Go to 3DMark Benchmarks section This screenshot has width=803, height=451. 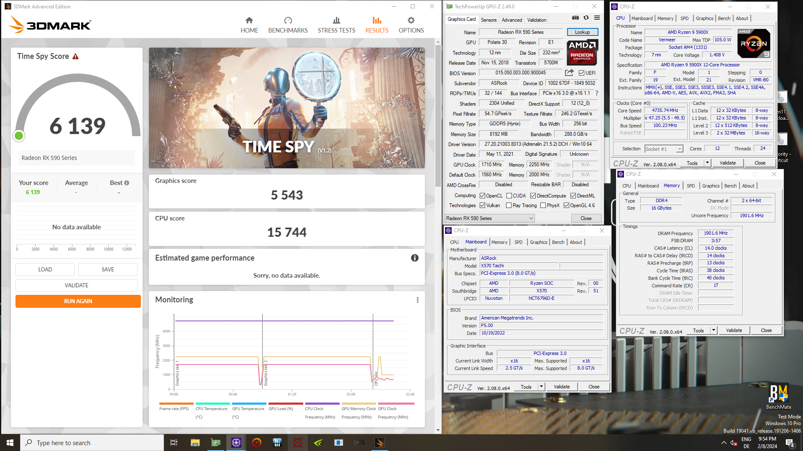point(288,25)
